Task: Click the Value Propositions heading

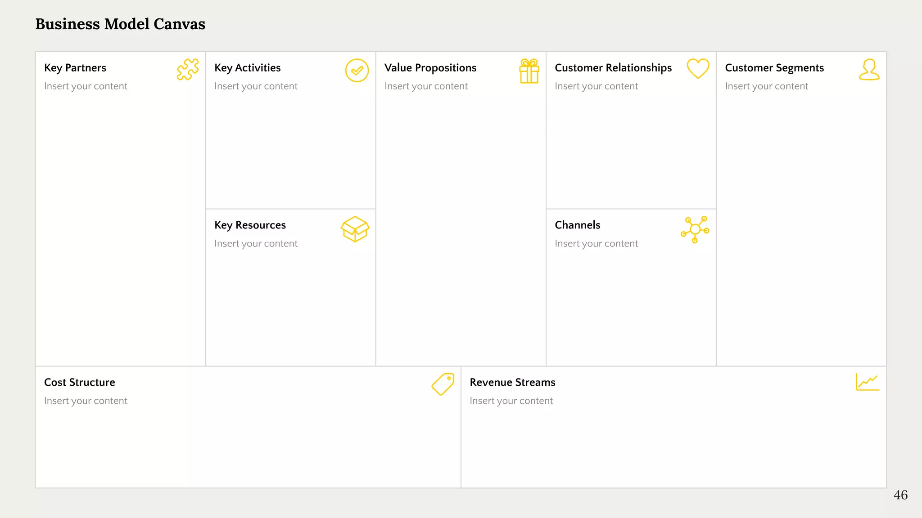Action: pos(430,68)
